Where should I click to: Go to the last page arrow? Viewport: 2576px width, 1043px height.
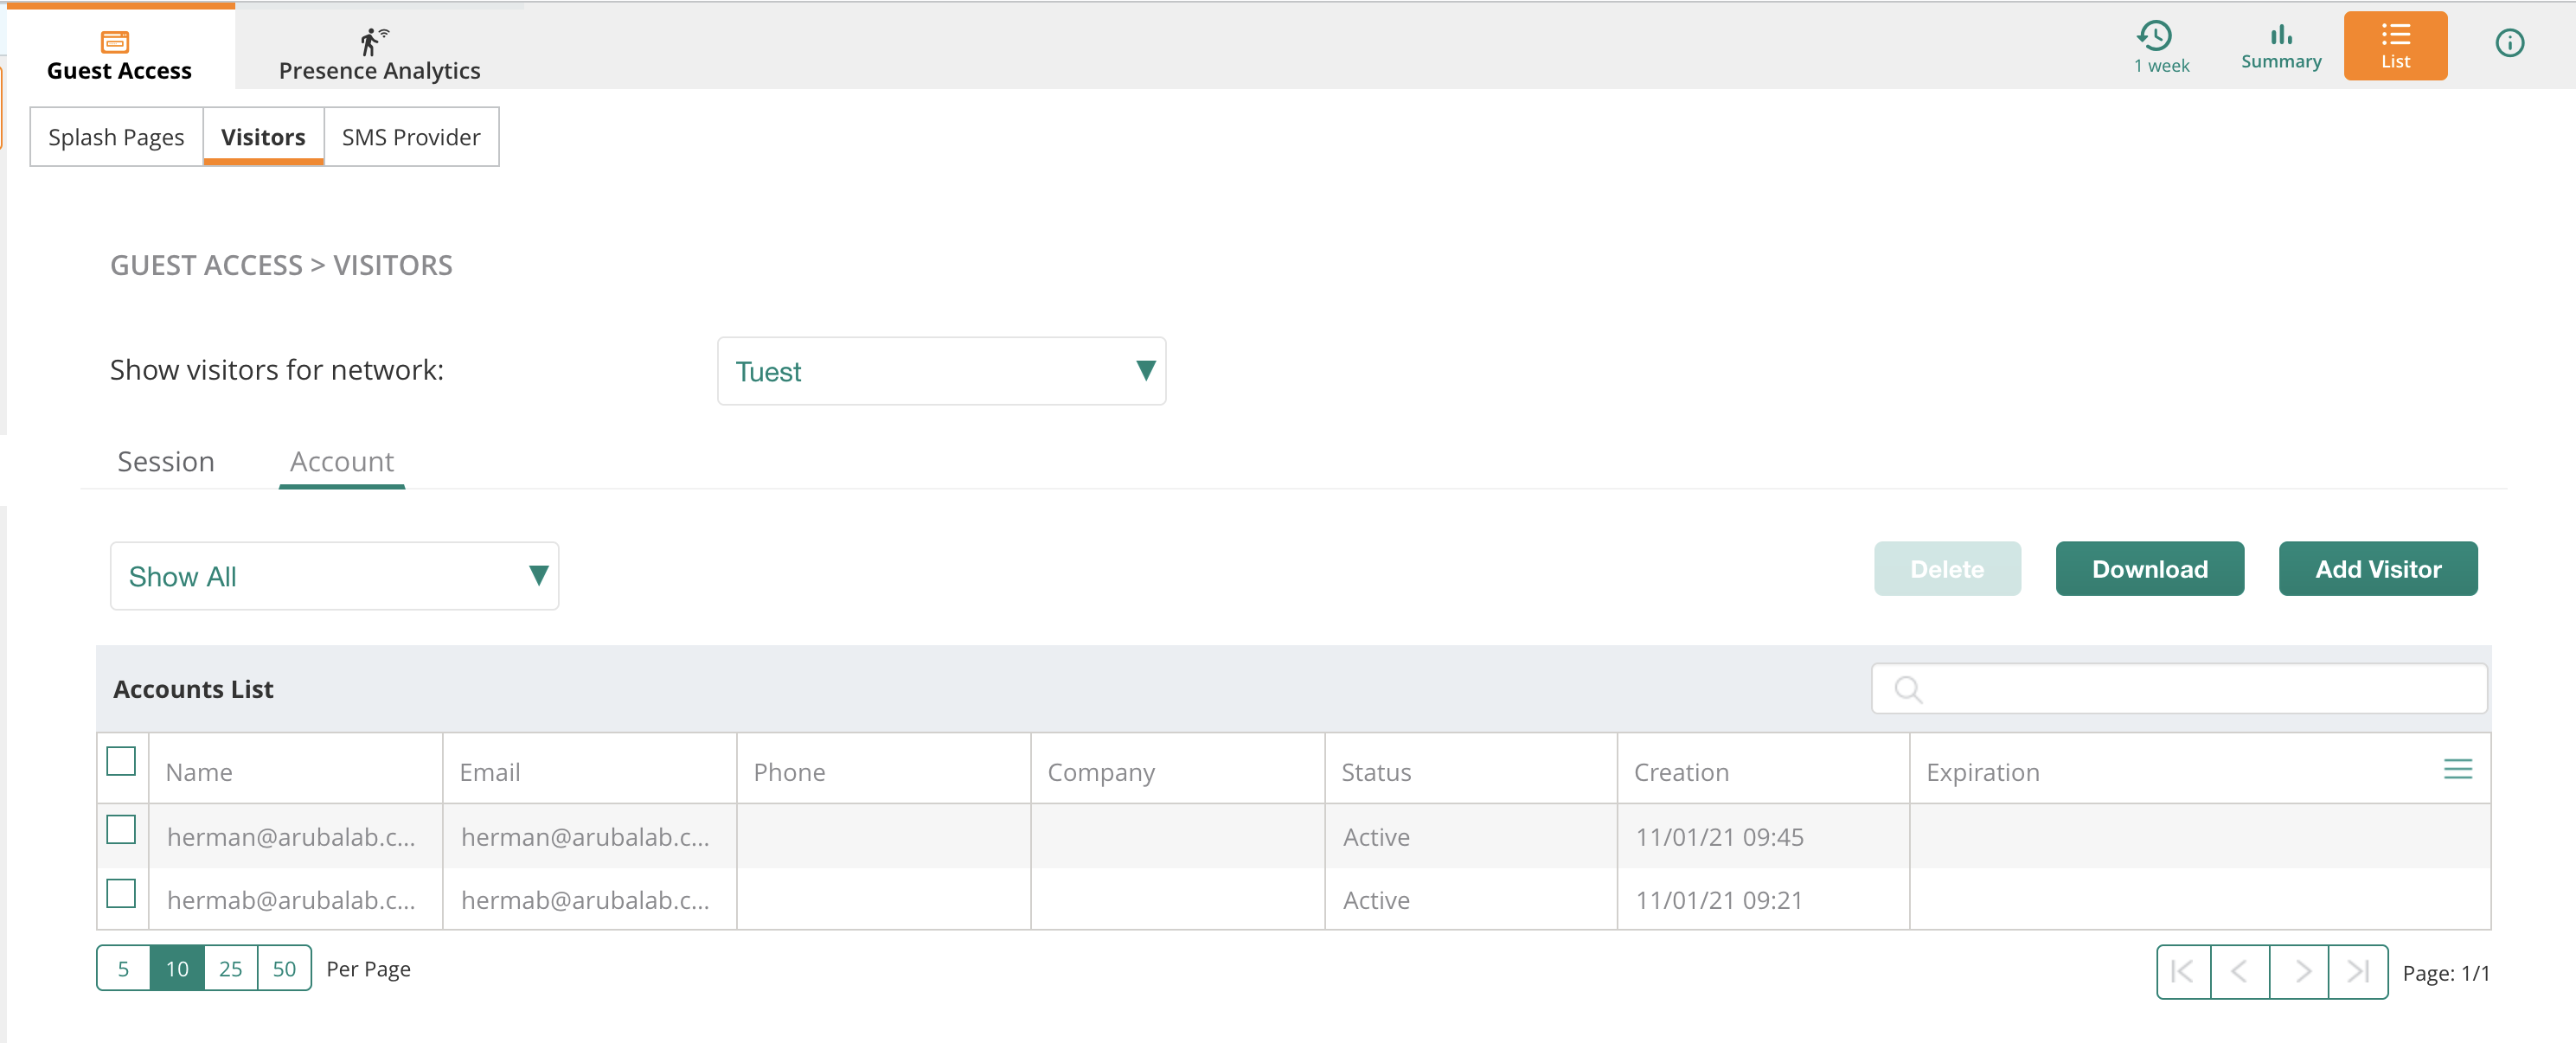tap(2358, 971)
